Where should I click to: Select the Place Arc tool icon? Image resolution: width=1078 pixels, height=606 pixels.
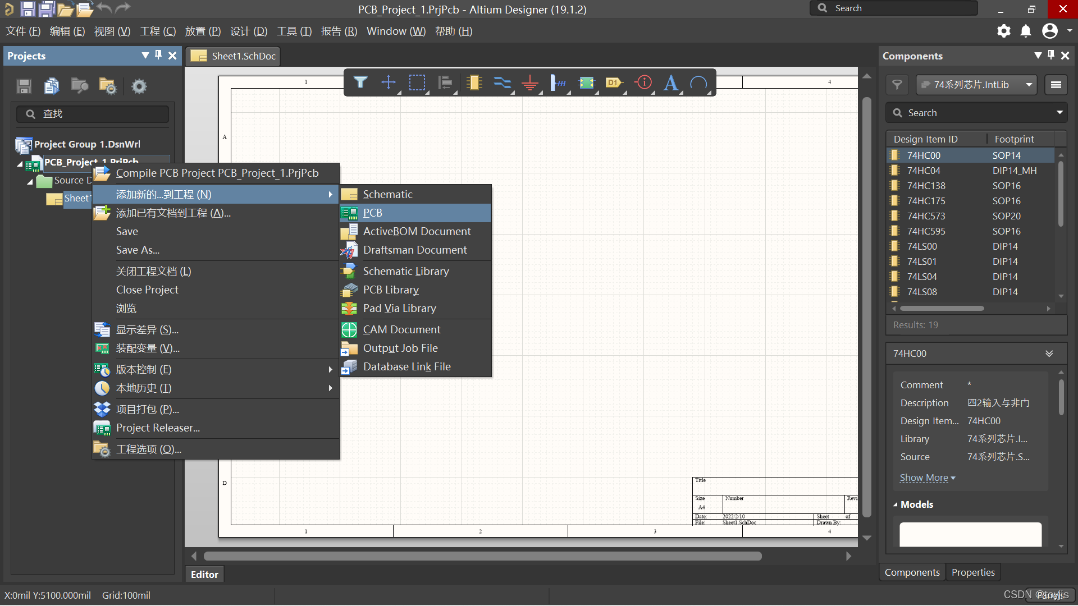tap(698, 83)
